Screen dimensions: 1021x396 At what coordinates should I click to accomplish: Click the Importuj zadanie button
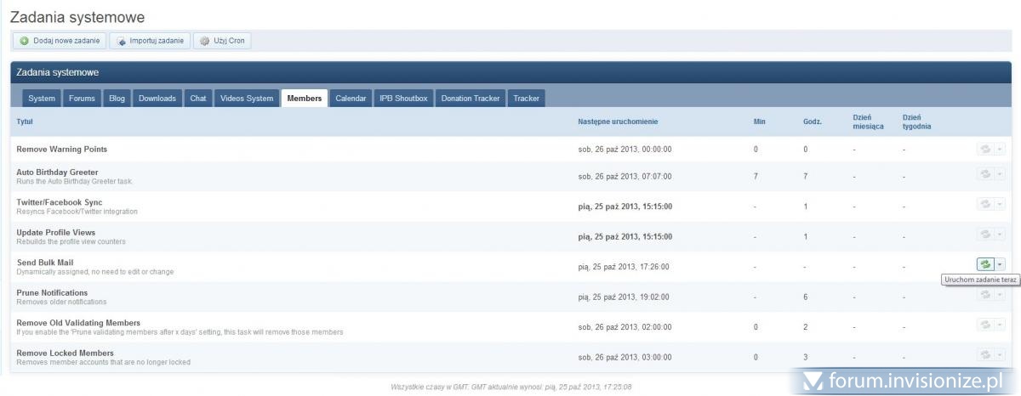(150, 41)
